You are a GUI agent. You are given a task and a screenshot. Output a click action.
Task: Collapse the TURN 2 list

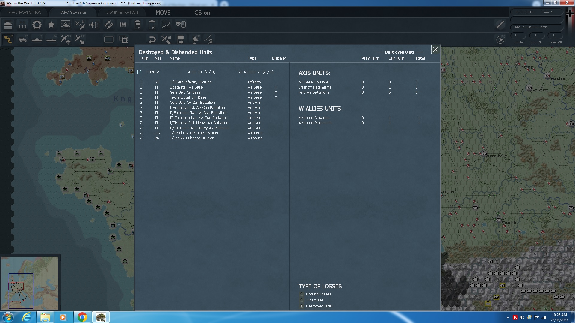(139, 72)
